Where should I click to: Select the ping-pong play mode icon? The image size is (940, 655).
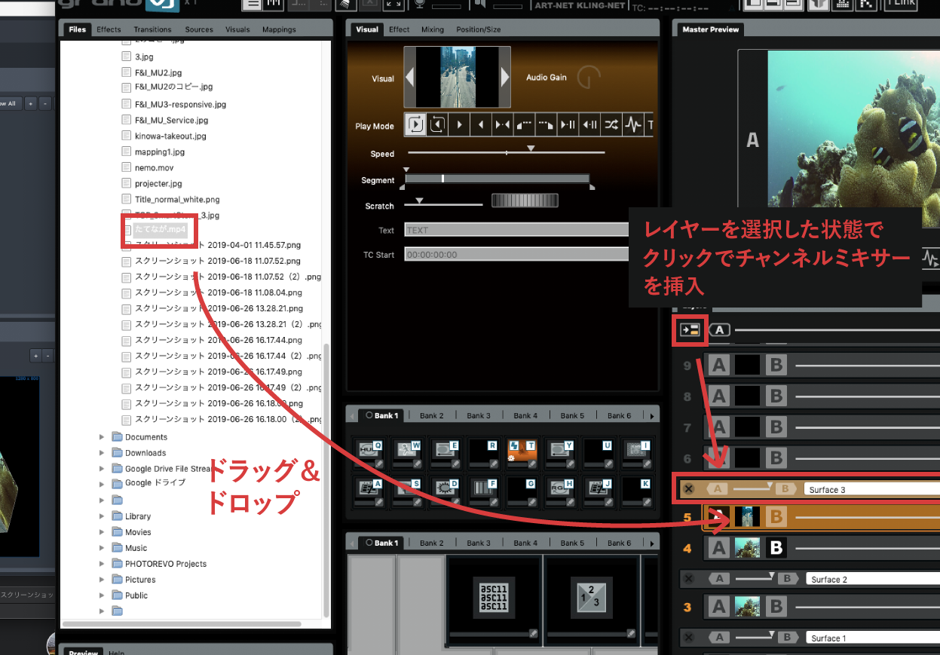coord(503,125)
